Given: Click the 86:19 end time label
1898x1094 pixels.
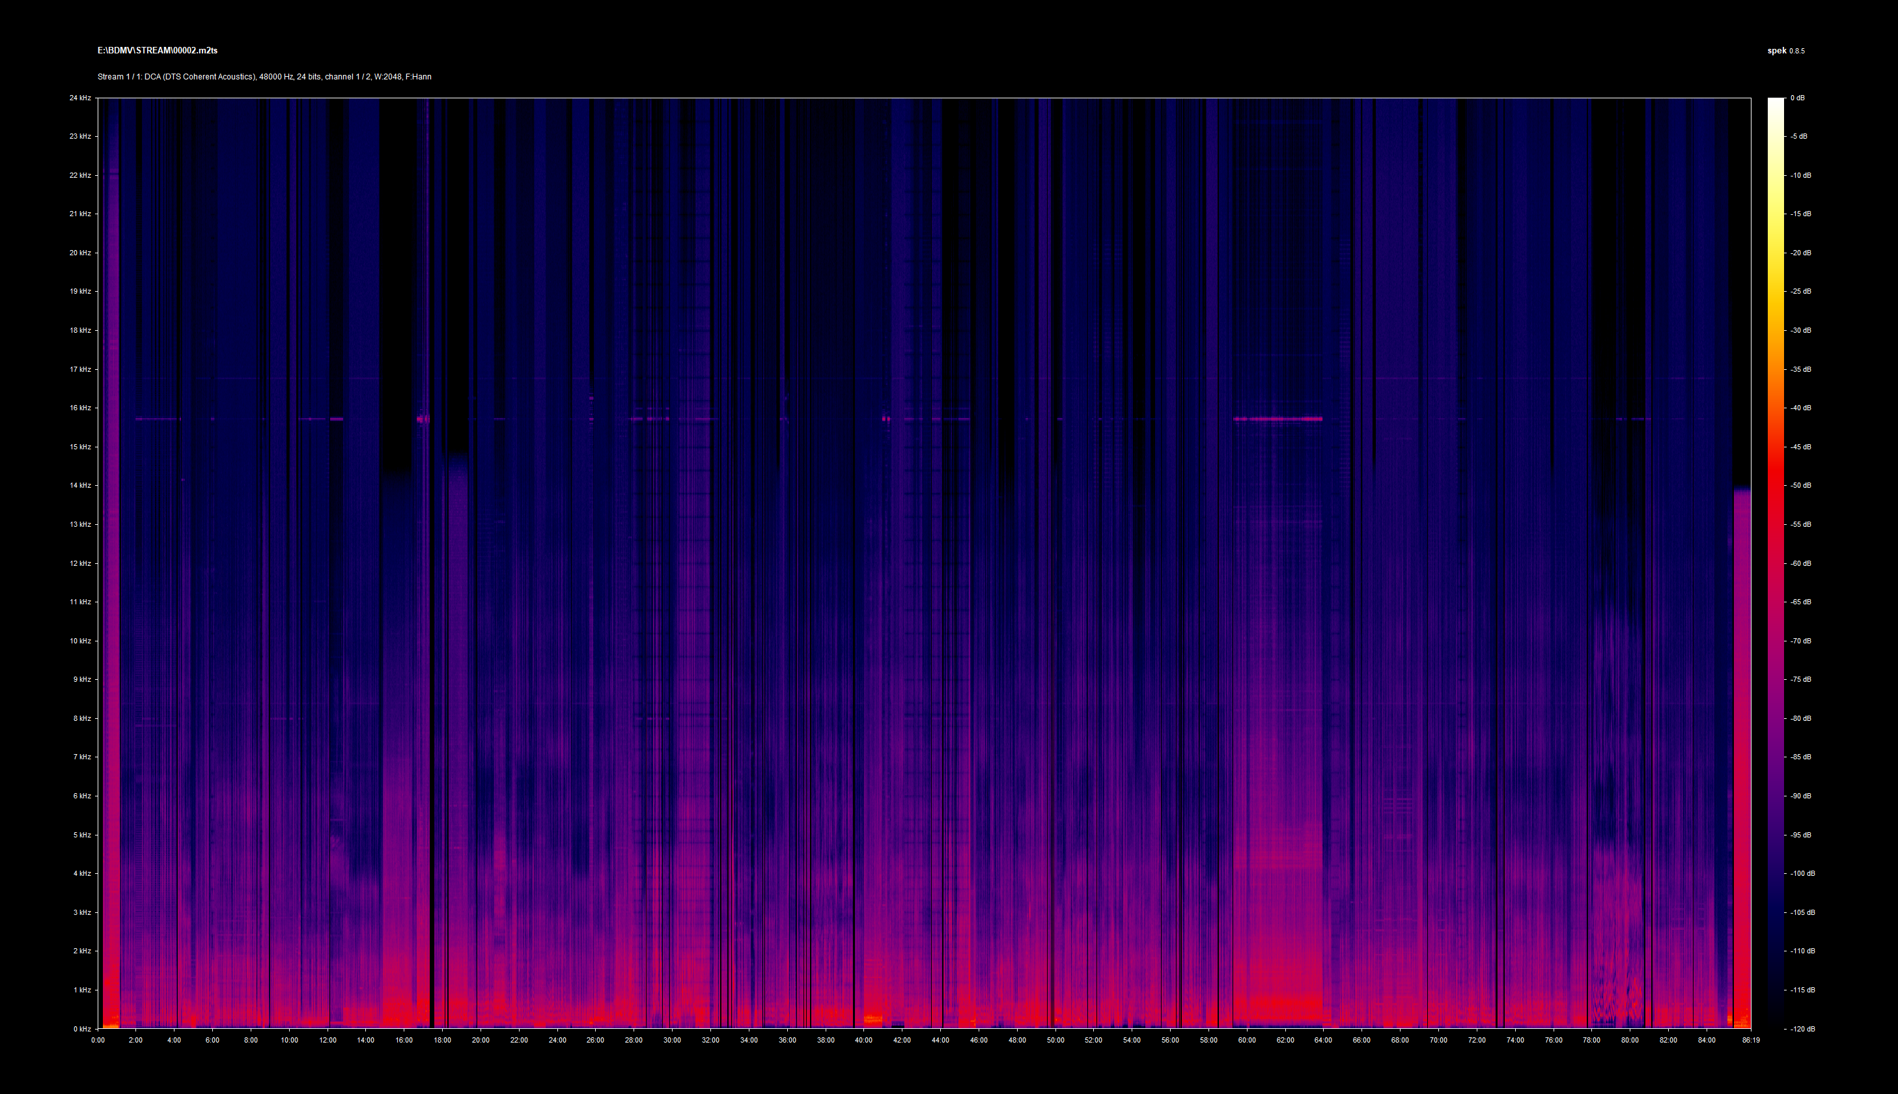Looking at the screenshot, I should pos(1750,1040).
